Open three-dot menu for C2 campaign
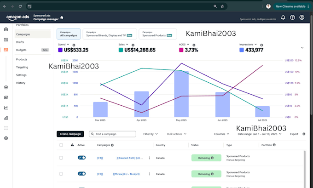313x188 pixels. pos(149,174)
